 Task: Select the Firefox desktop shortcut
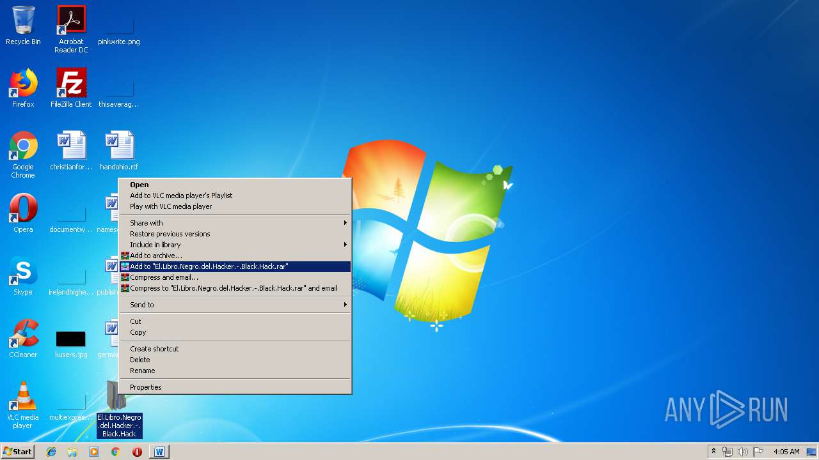point(23,88)
